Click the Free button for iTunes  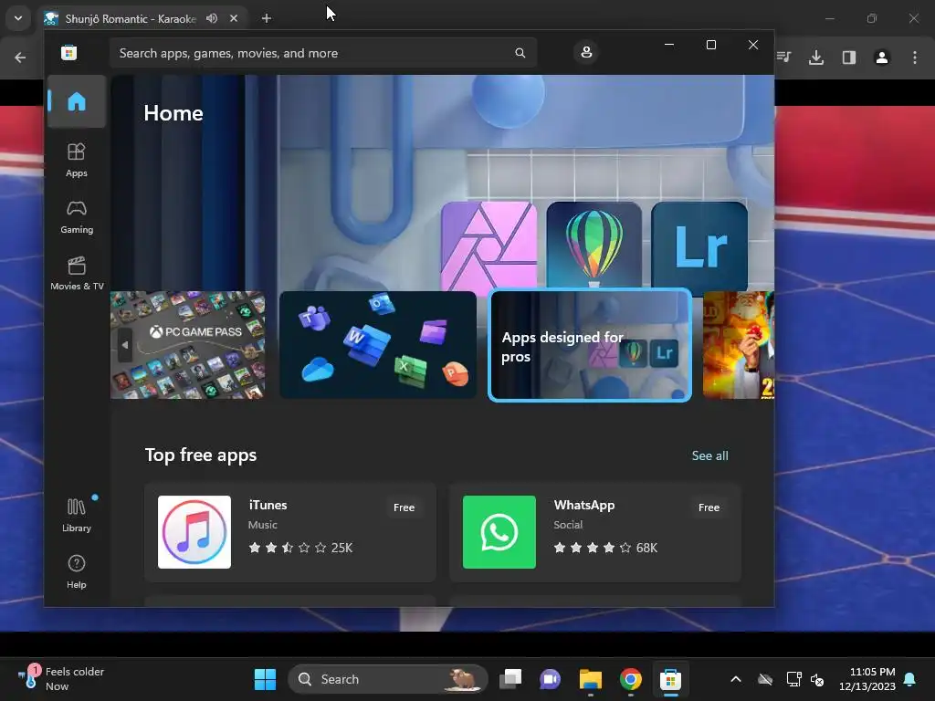(x=404, y=507)
